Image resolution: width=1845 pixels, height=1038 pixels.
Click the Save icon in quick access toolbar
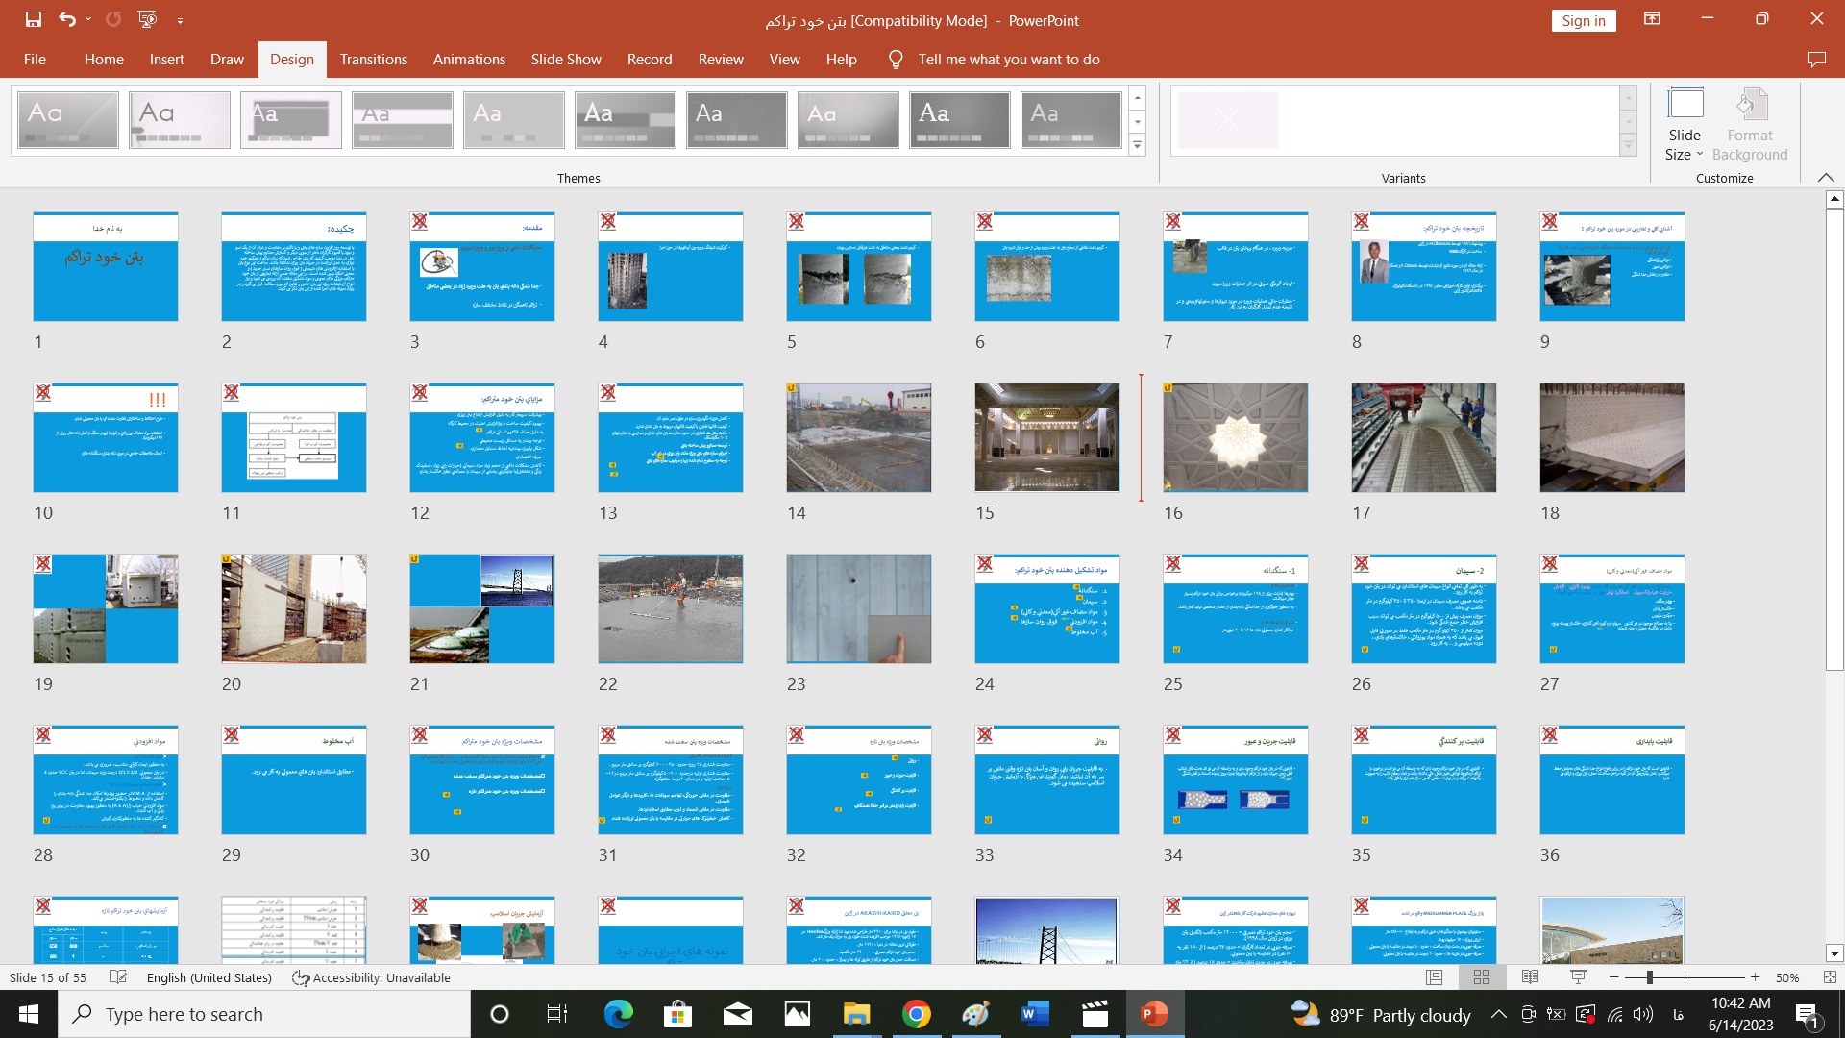pos(34,19)
